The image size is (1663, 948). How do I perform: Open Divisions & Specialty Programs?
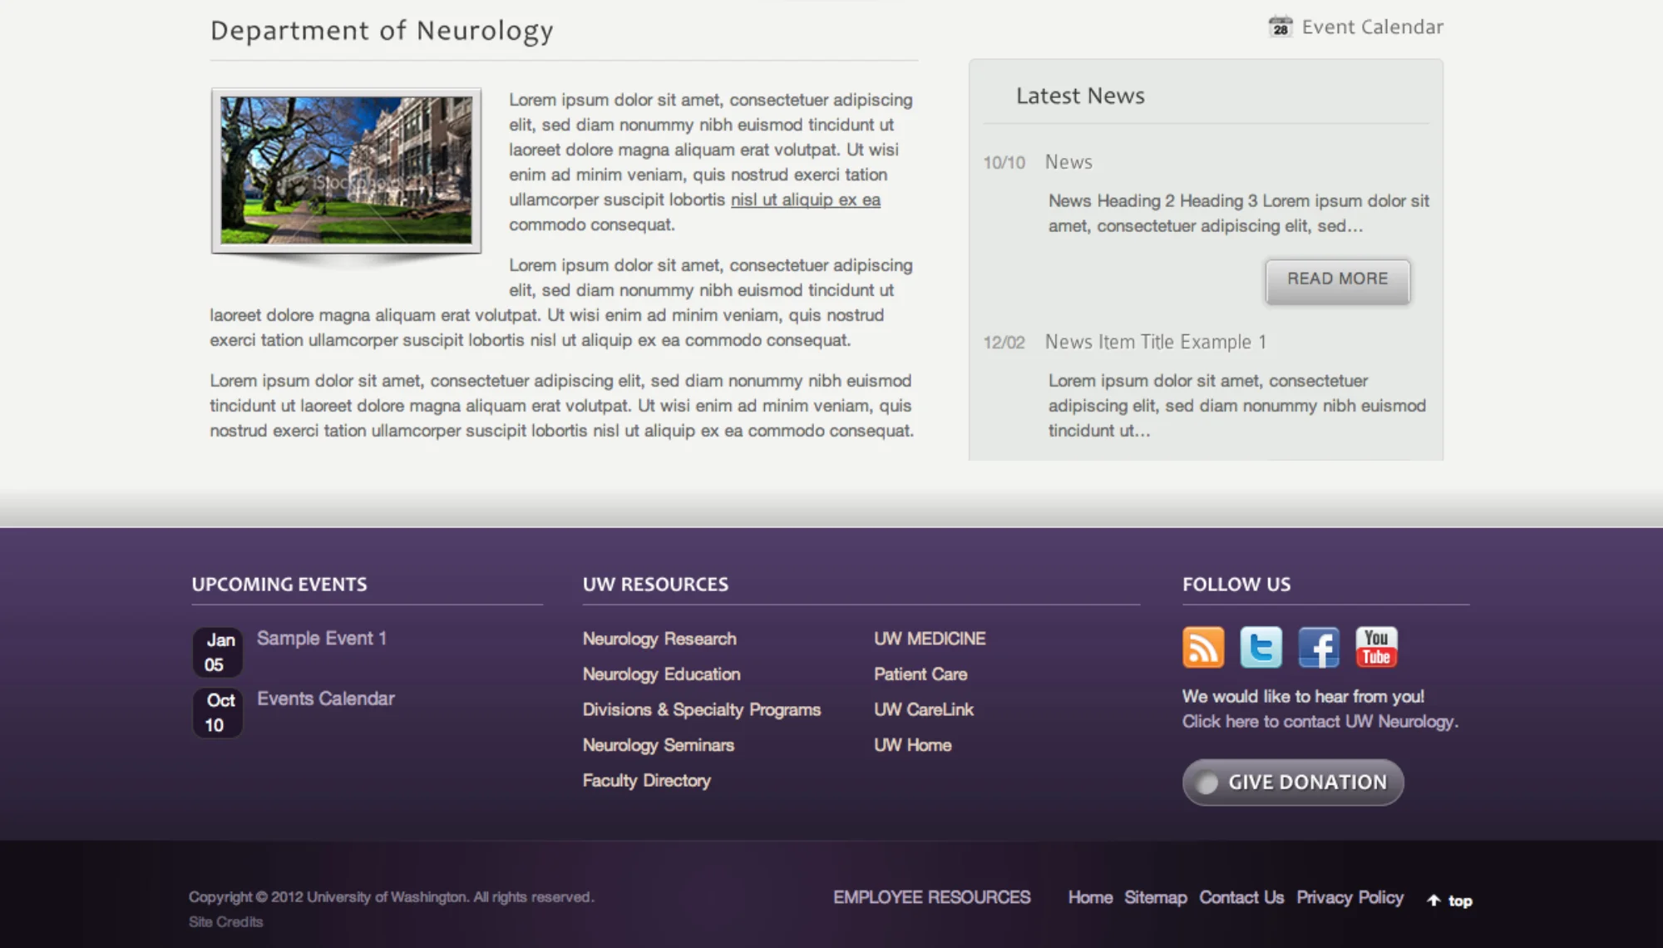[x=702, y=710]
